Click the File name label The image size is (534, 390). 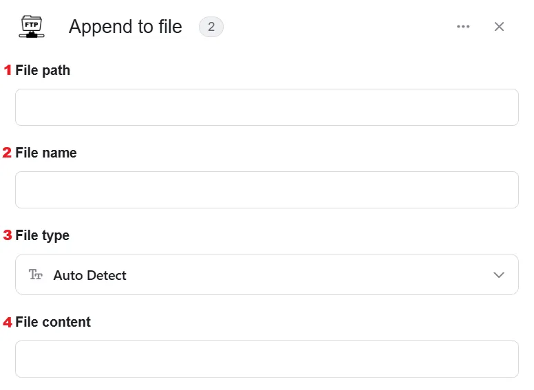[46, 153]
